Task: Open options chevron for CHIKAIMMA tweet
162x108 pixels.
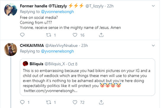Action: click(153, 45)
